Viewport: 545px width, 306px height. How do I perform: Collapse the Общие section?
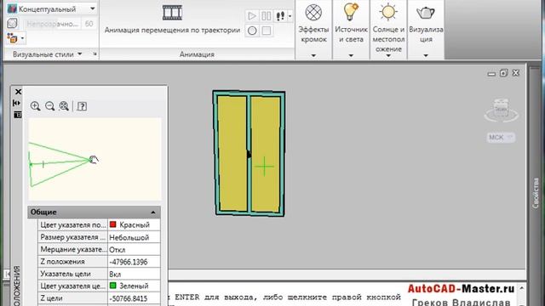tap(153, 212)
